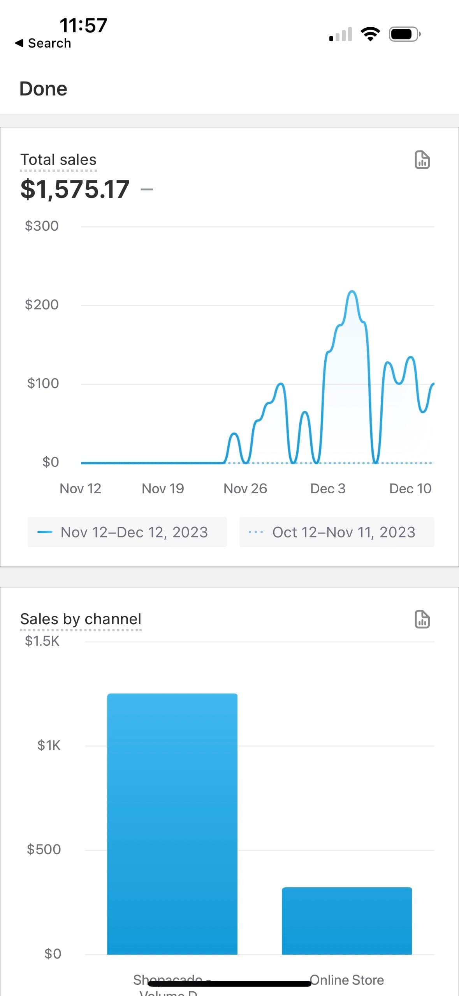Open the Sales by channel report icon
This screenshot has width=459, height=996.
(422, 619)
